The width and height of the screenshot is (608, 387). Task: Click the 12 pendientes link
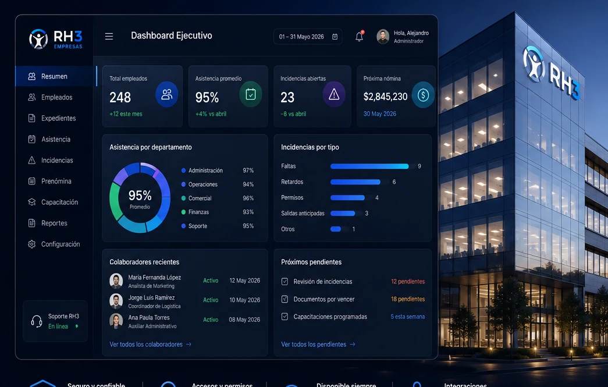click(x=408, y=282)
